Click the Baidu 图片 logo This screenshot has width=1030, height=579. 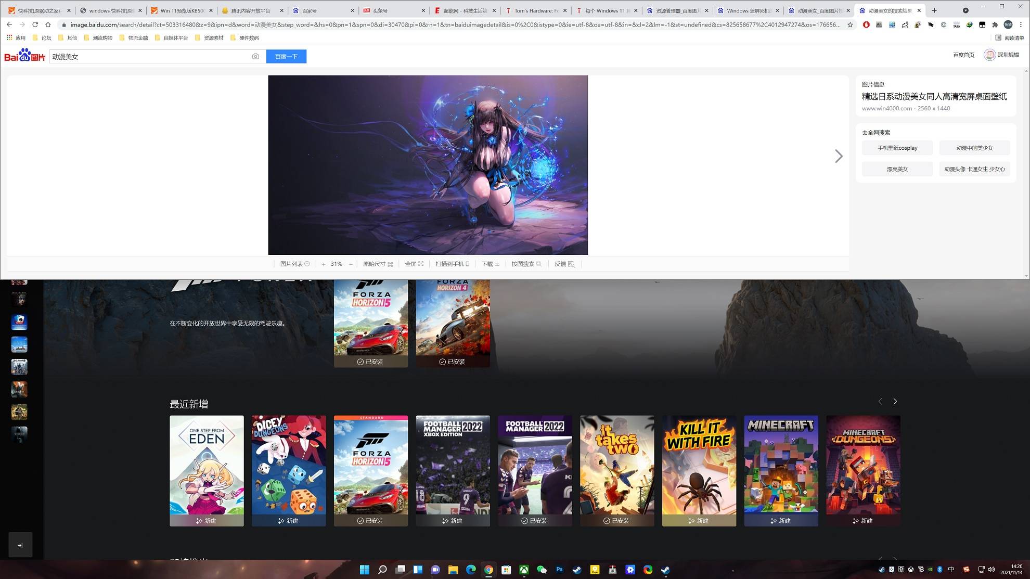tap(24, 55)
